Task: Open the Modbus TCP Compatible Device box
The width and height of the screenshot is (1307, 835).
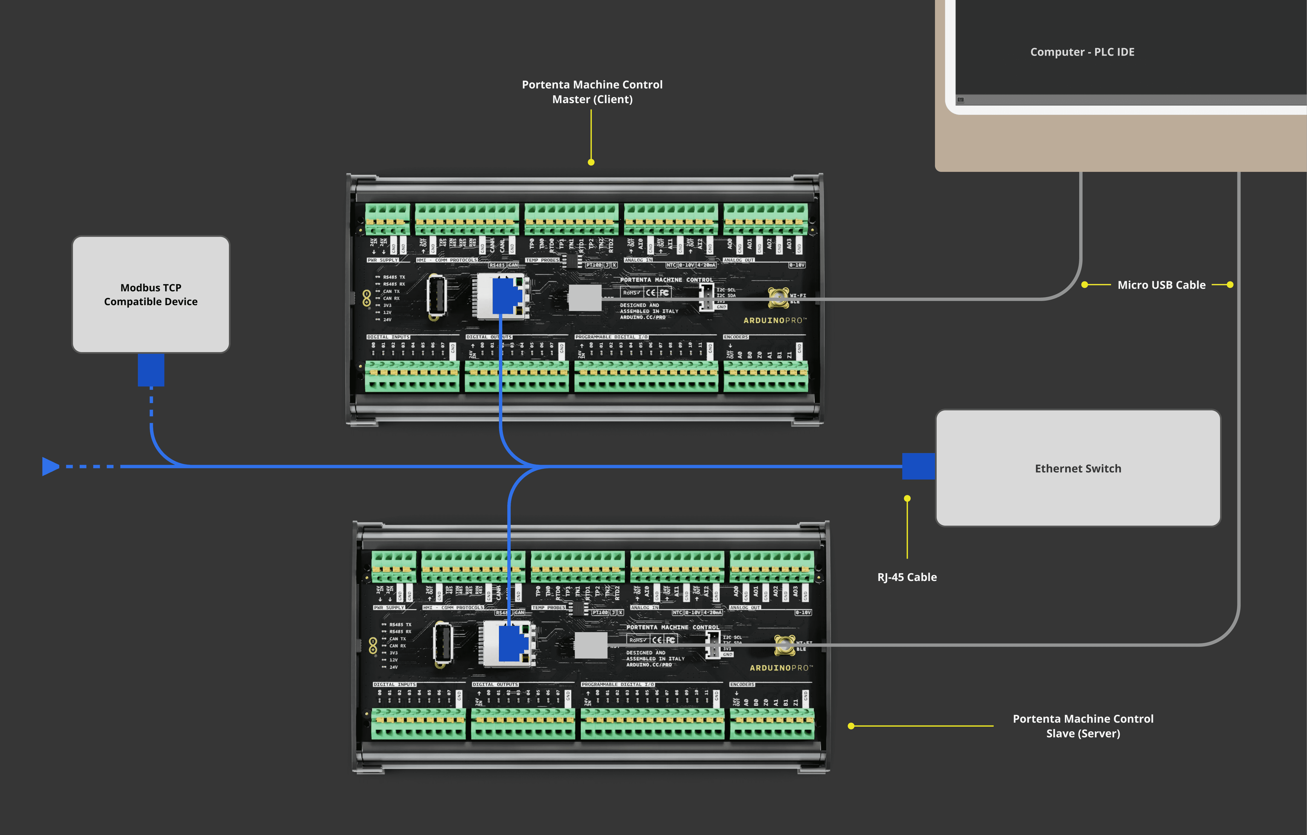Action: tap(151, 295)
